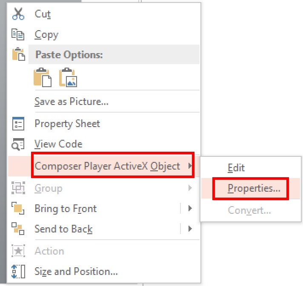
Task: Click the Property Sheet icon
Action: 18,124
